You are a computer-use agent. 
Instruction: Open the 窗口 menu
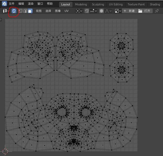[x=40, y=4]
